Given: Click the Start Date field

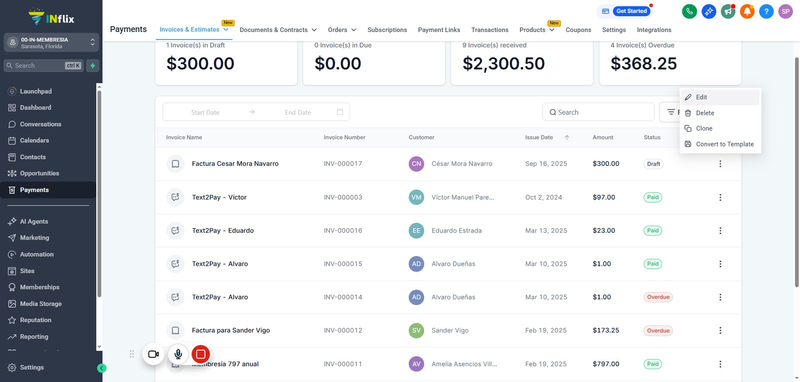Looking at the screenshot, I should (205, 112).
